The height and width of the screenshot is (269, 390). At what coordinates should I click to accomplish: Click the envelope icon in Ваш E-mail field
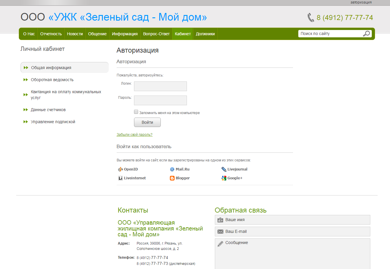click(220, 232)
